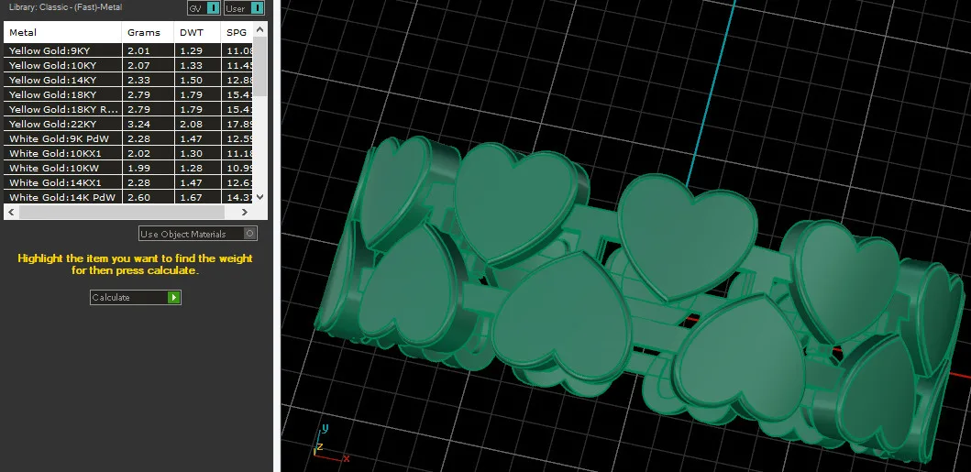The height and width of the screenshot is (472, 971).
Task: Click the Library: Classic - (Fast)-Metal label
Action: (x=66, y=7)
